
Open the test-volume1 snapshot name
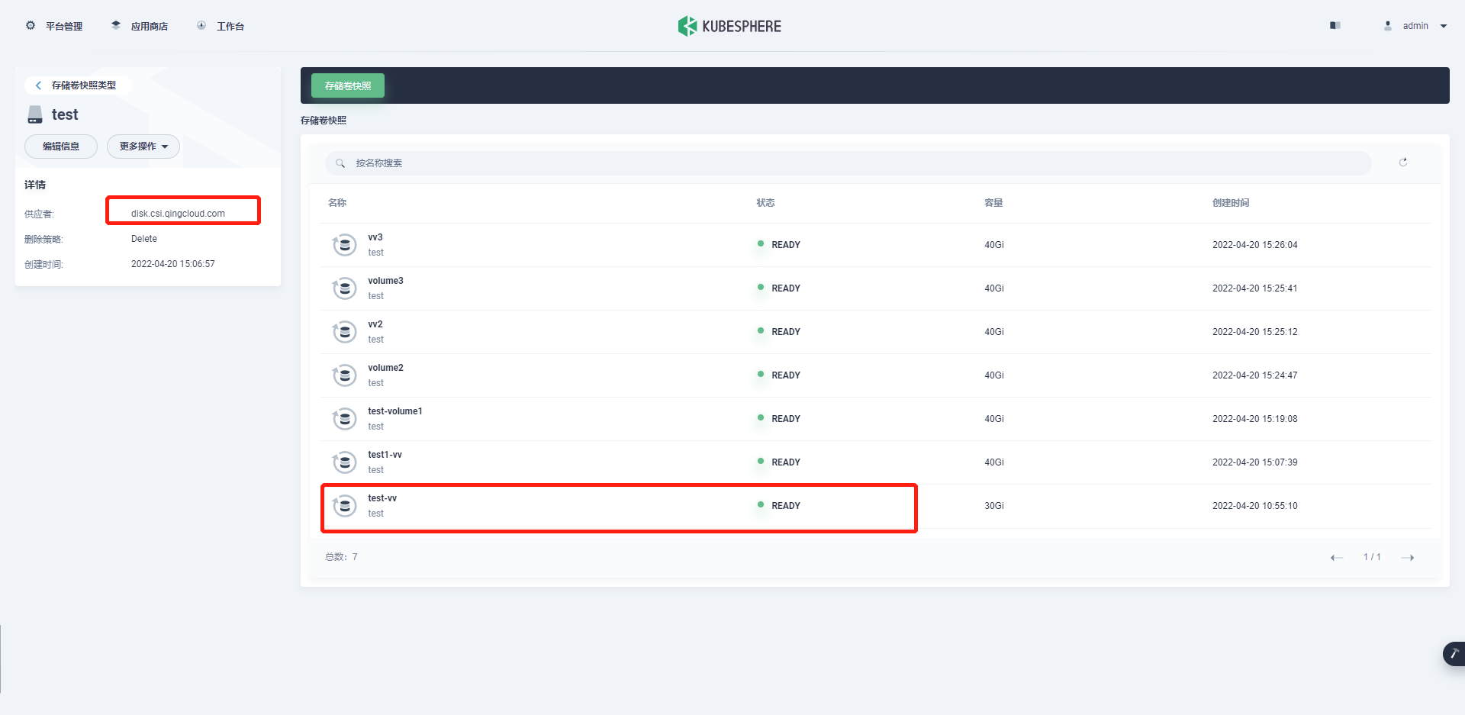395,411
